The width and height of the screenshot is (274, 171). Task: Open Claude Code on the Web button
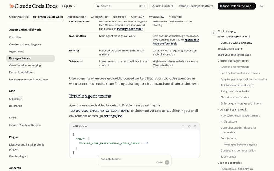pyautogui.click(x=237, y=6)
